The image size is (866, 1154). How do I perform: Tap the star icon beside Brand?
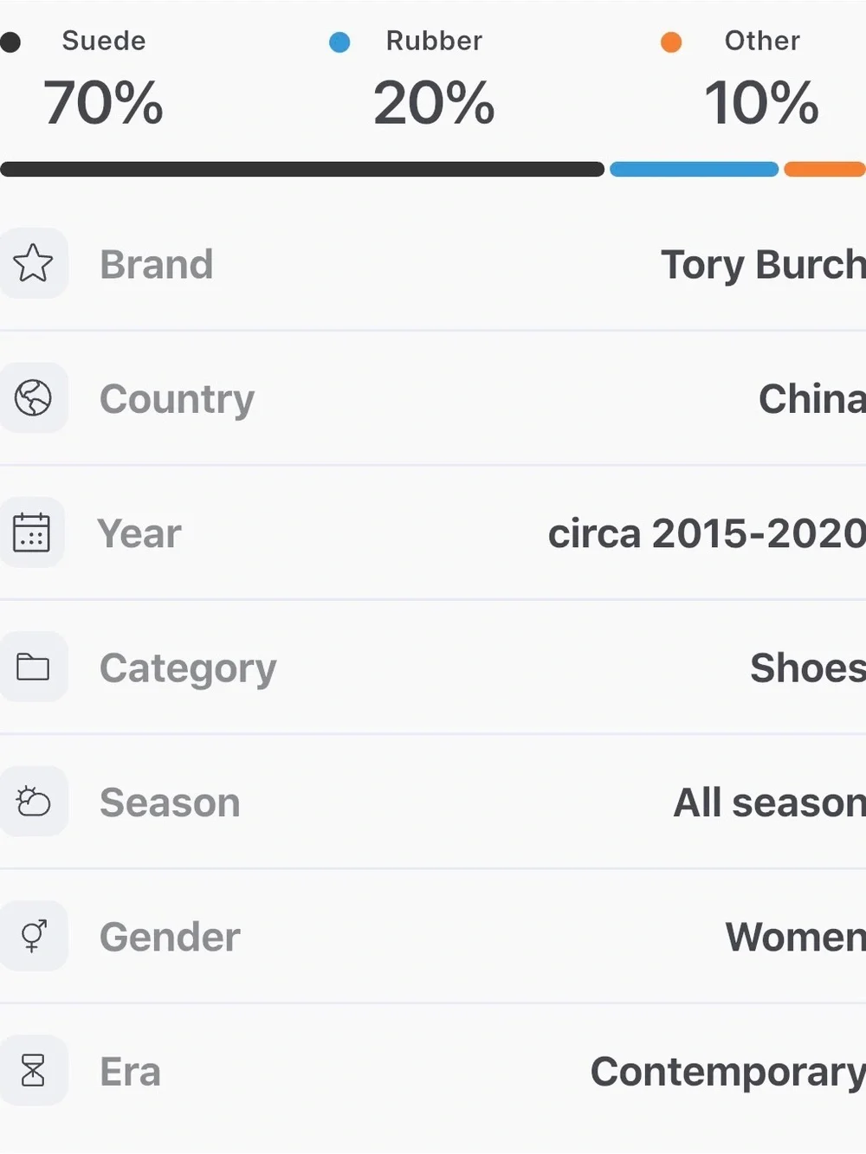[33, 263]
